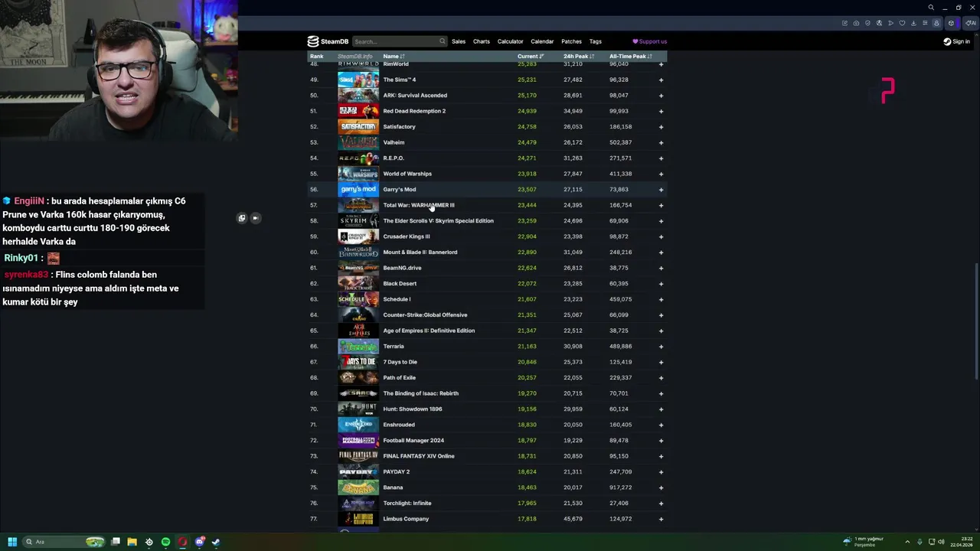Click the Schedule I game thumbnail
The image size is (980, 551).
point(358,299)
